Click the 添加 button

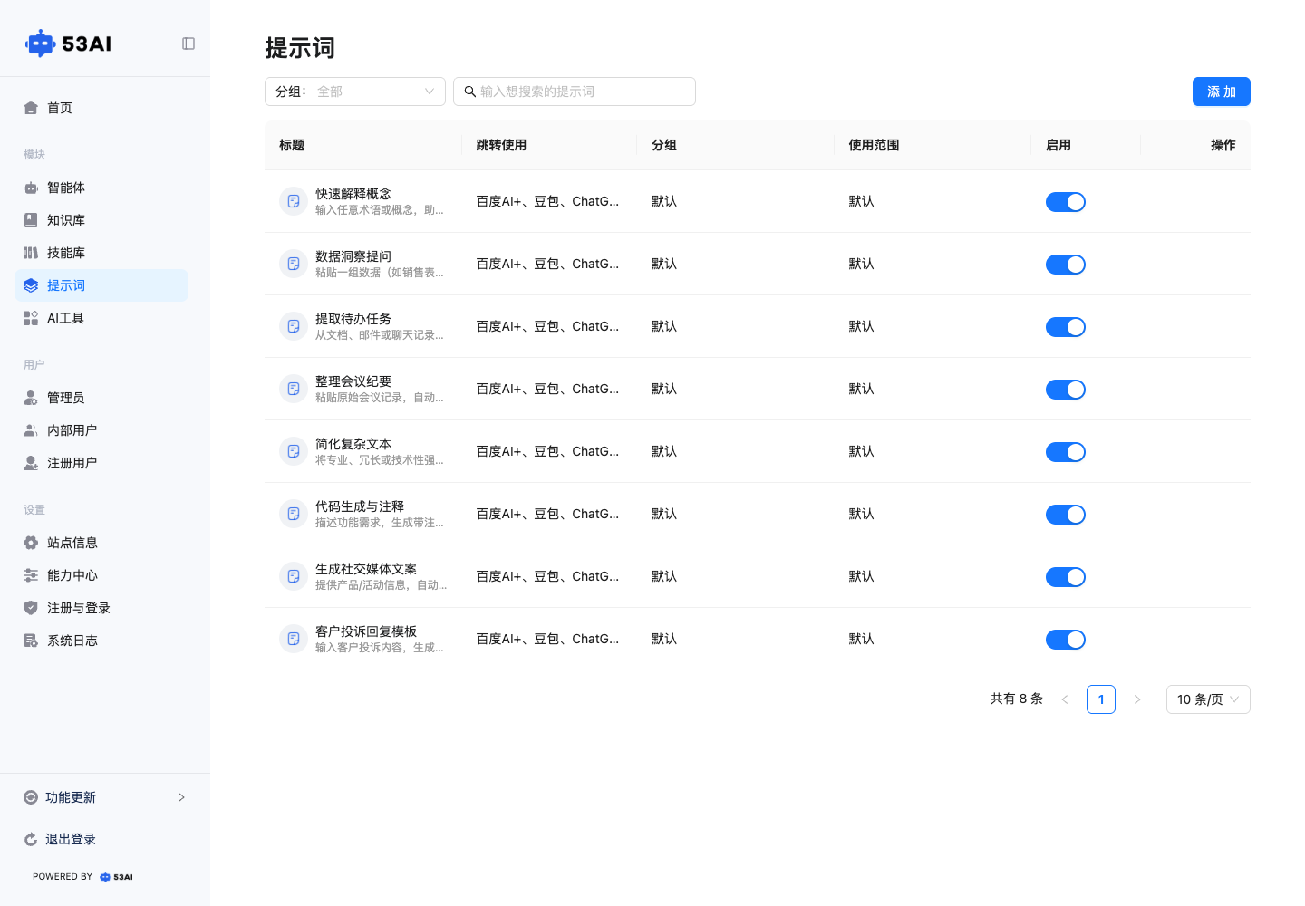tap(1222, 92)
